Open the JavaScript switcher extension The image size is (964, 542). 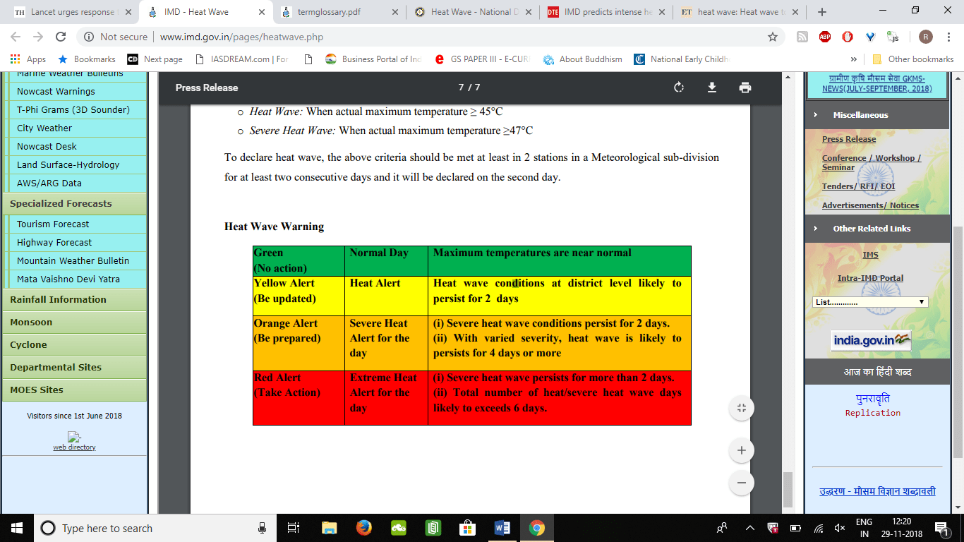pyautogui.click(x=893, y=36)
